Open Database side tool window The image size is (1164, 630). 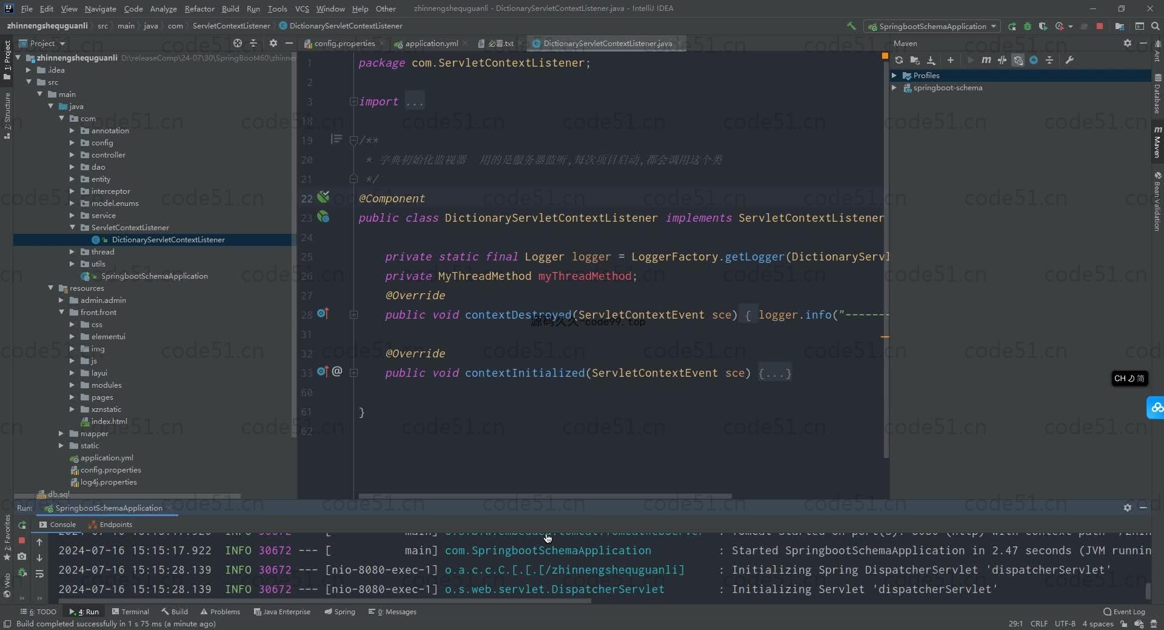tap(1157, 94)
